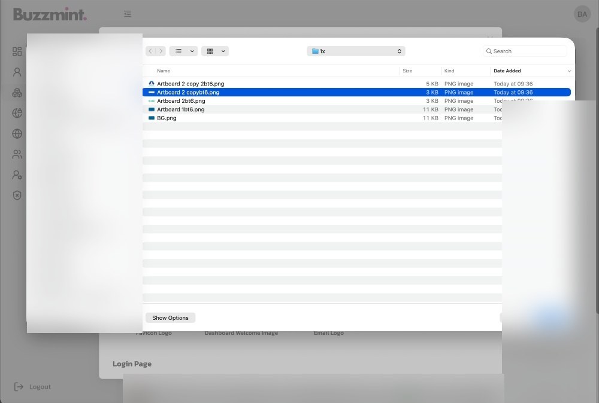
Task: Sort by Name column
Action: [164, 71]
